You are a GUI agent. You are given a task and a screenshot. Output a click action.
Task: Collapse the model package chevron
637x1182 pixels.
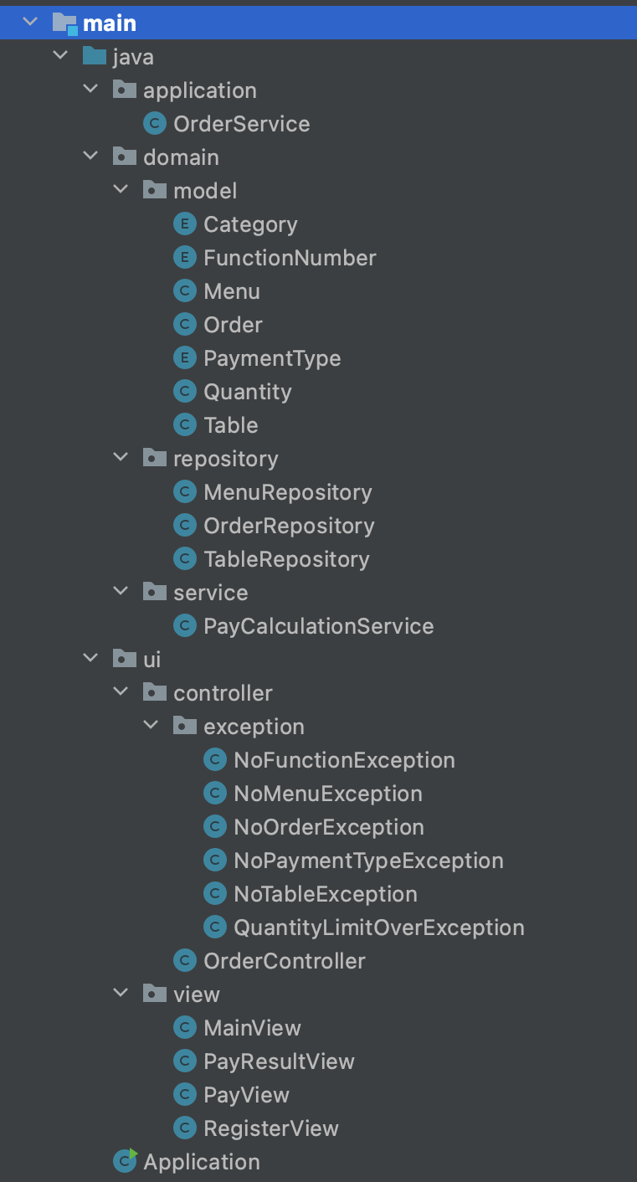click(x=121, y=188)
